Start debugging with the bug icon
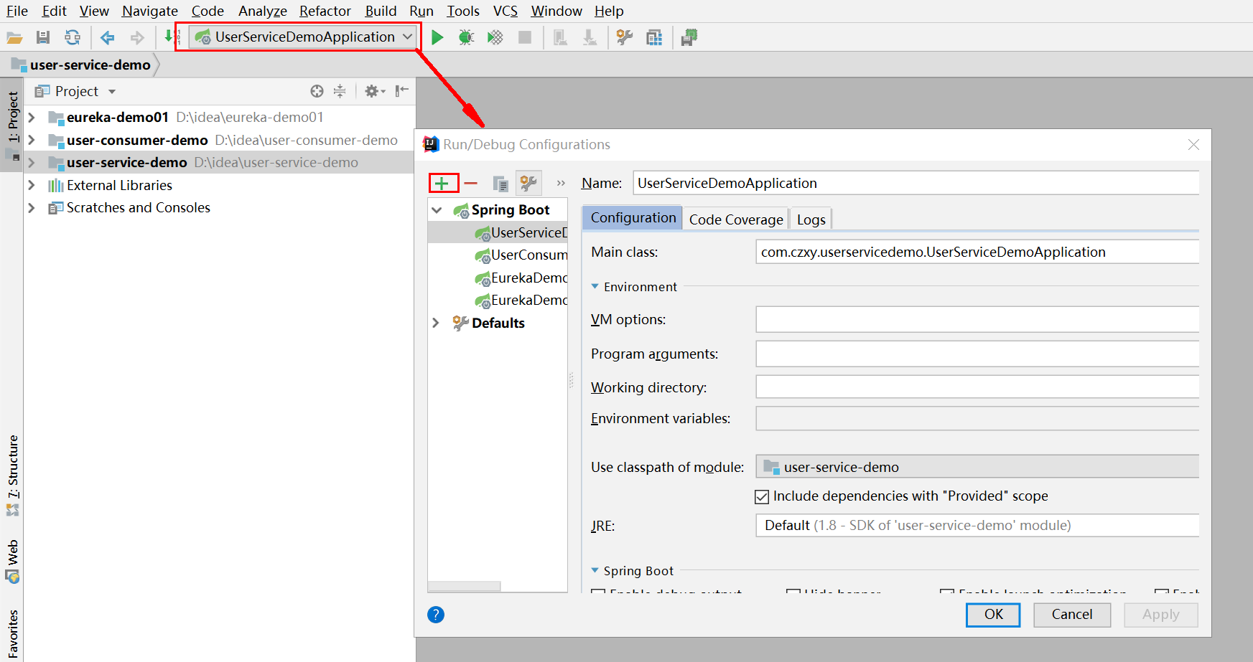Image resolution: width=1253 pixels, height=662 pixels. tap(467, 37)
